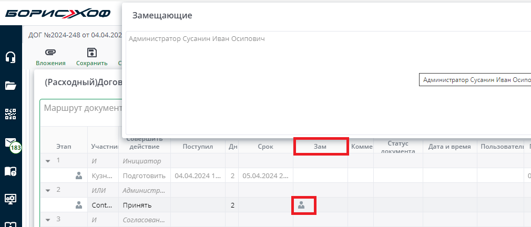Select Администратор Сусанин Иван Осипович entry
531x227 pixels.
pyautogui.click(x=197, y=39)
